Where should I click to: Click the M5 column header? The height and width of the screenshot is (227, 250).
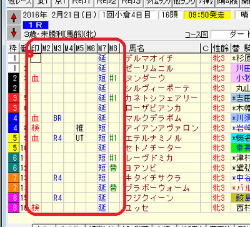coord(80,48)
